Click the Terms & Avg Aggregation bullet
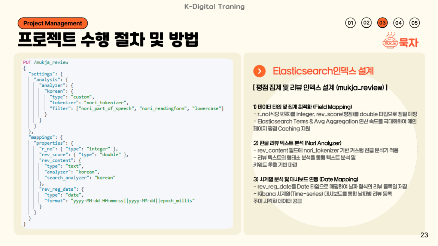The width and height of the screenshot is (438, 246). (335, 122)
